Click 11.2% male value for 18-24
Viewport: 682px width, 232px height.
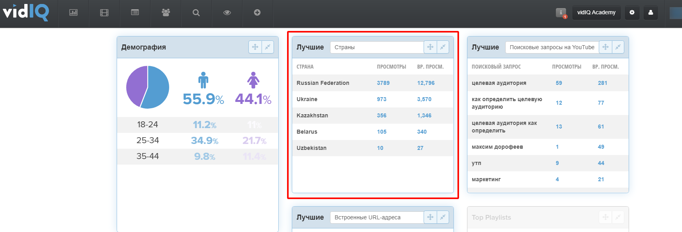click(x=205, y=125)
